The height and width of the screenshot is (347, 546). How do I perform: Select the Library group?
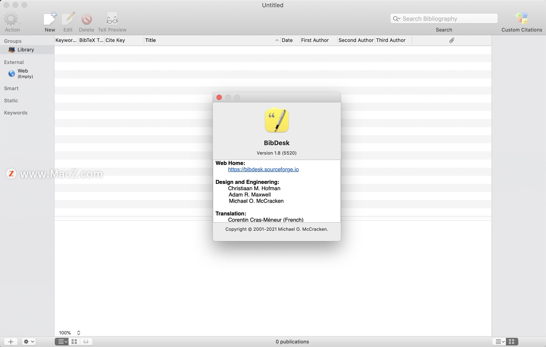[x=27, y=50]
